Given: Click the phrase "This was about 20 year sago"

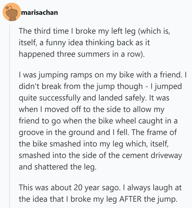Looking at the screenshot, I should [x=69, y=188].
